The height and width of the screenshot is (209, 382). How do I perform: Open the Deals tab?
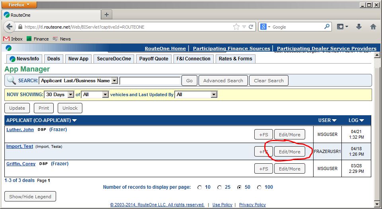pyautogui.click(x=54, y=59)
